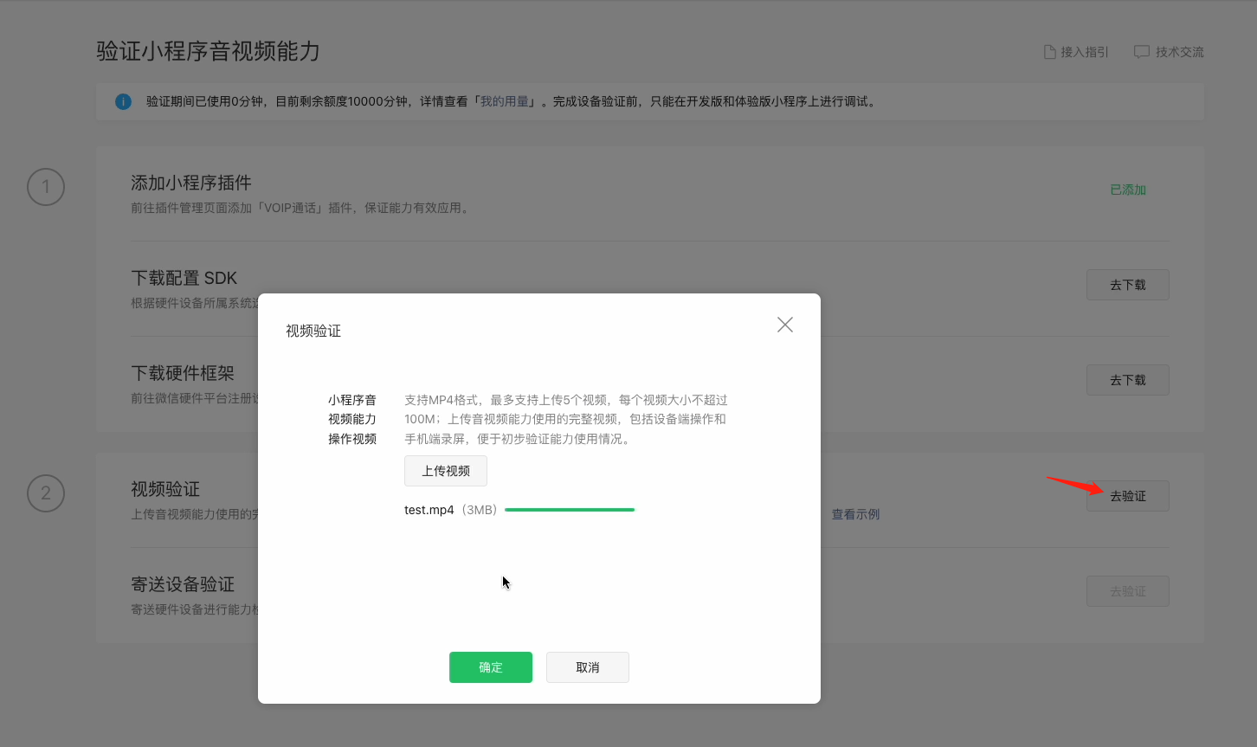Select the 添加小程序插件 heading
The image size is (1257, 747).
point(191,183)
